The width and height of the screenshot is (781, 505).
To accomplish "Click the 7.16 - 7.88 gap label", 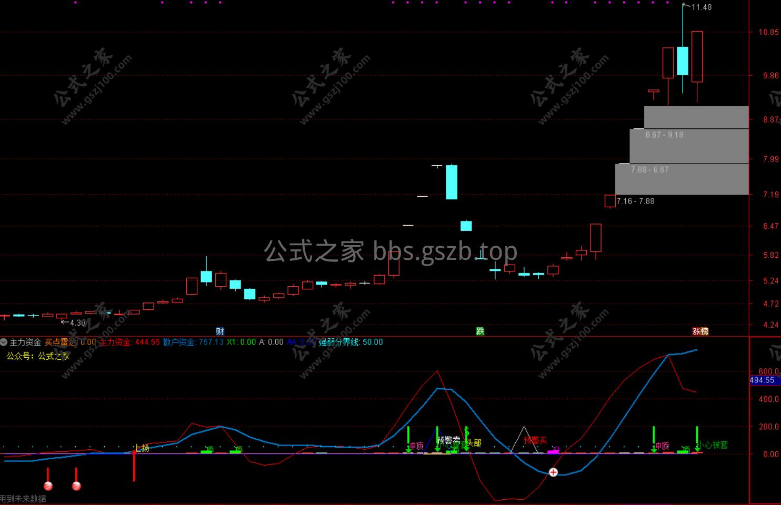I will tap(635, 201).
